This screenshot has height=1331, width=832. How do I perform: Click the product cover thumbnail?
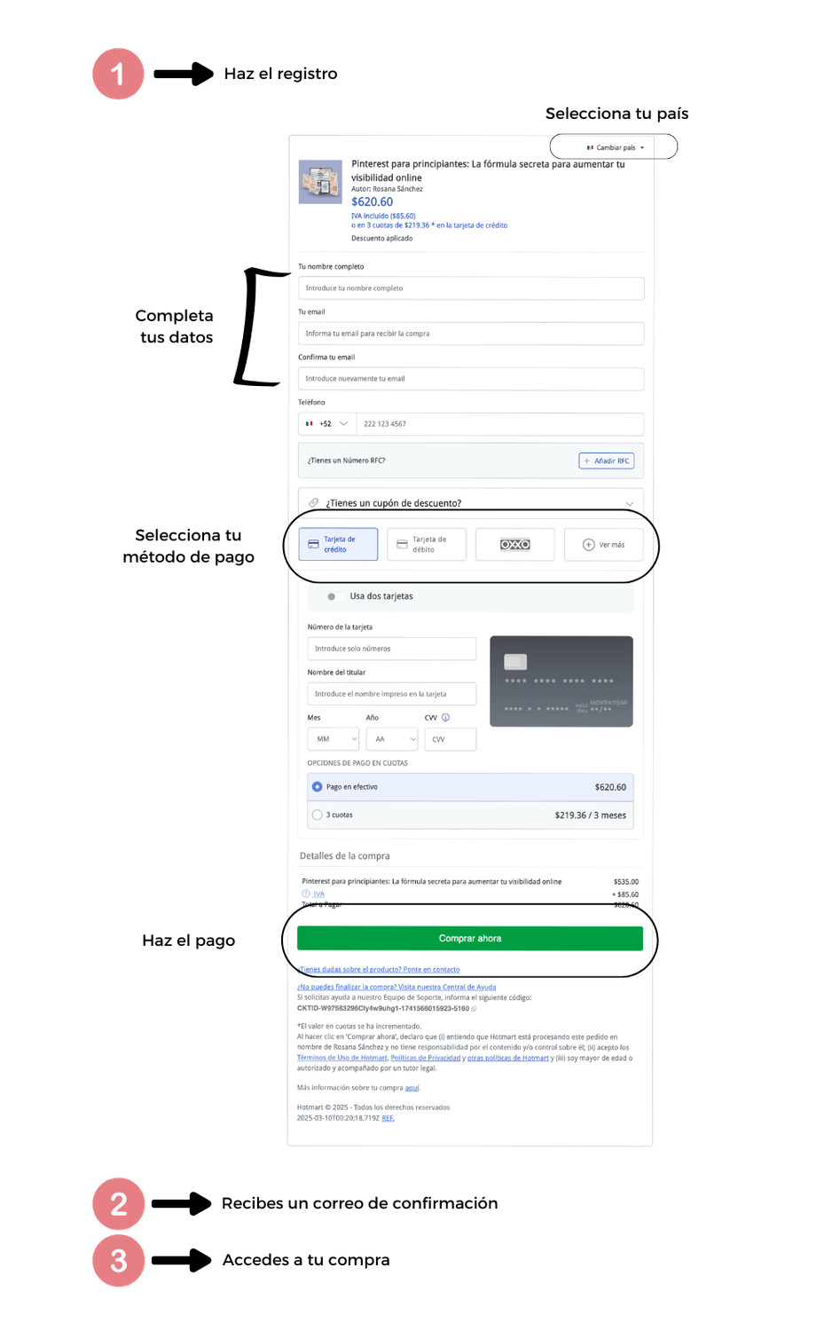pos(320,182)
